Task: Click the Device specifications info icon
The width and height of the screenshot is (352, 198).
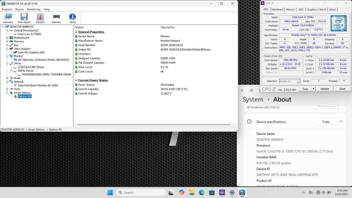Action: (x=249, y=122)
